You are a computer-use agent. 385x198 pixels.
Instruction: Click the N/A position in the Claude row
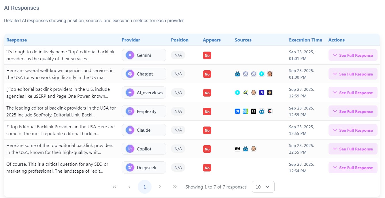[x=178, y=130]
